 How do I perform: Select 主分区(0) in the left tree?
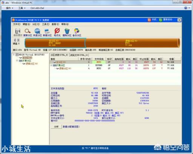(27, 58)
